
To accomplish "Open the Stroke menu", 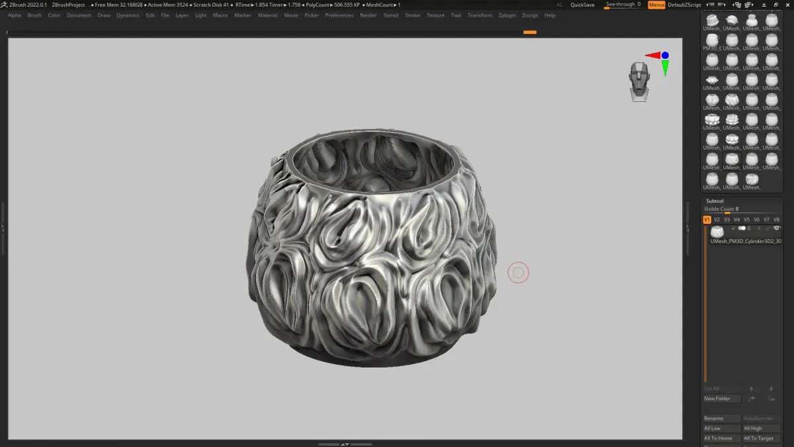I will pos(412,15).
